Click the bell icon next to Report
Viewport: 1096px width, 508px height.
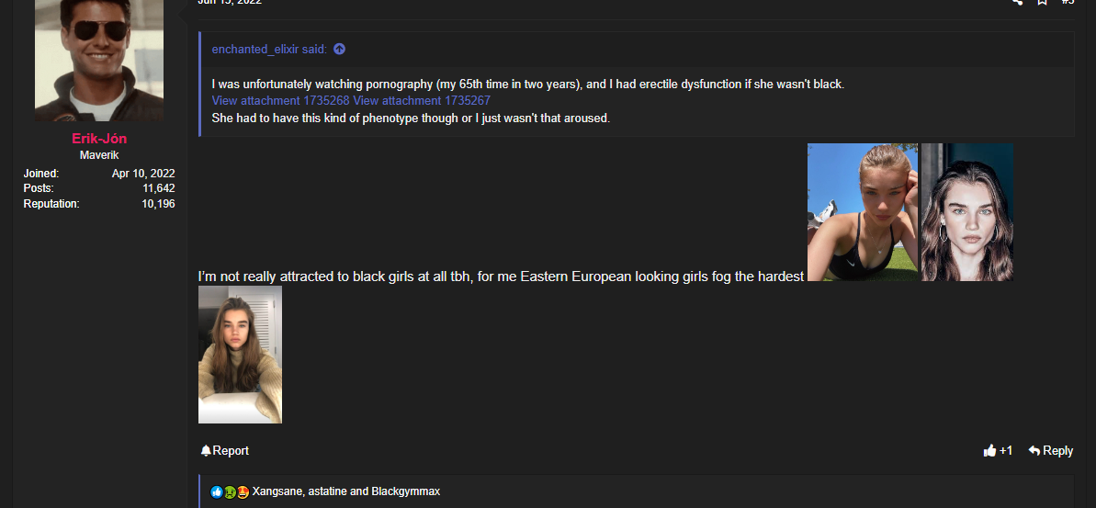[206, 451]
